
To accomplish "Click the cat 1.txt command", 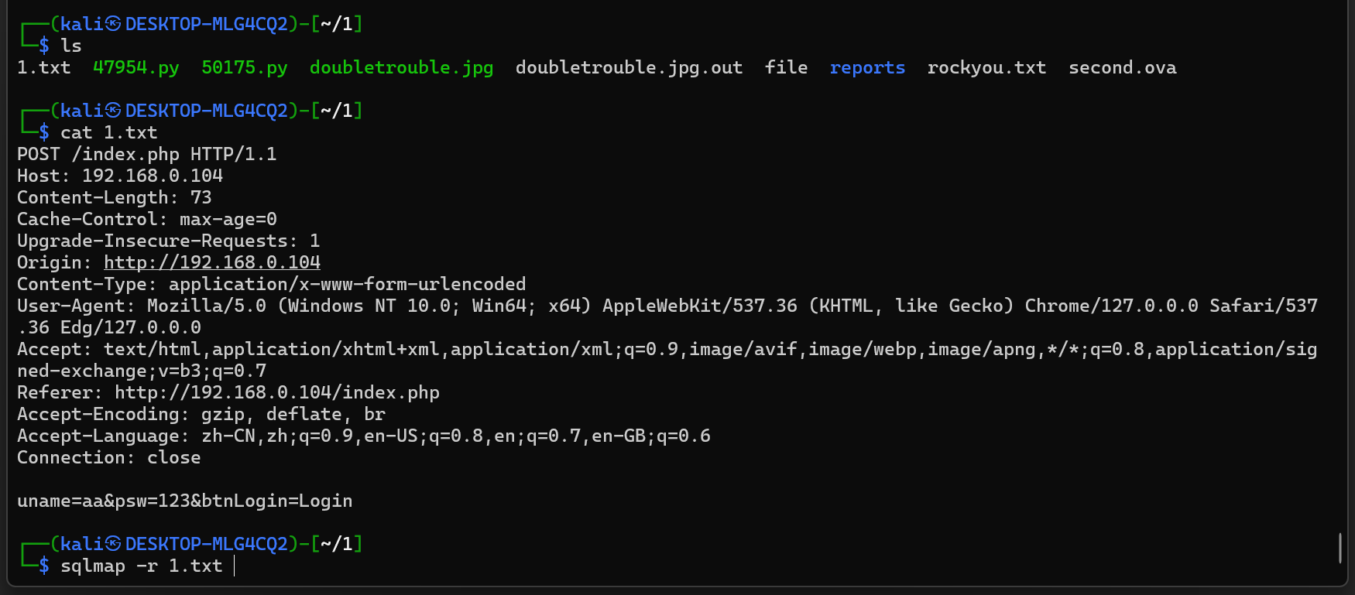I will tap(109, 133).
